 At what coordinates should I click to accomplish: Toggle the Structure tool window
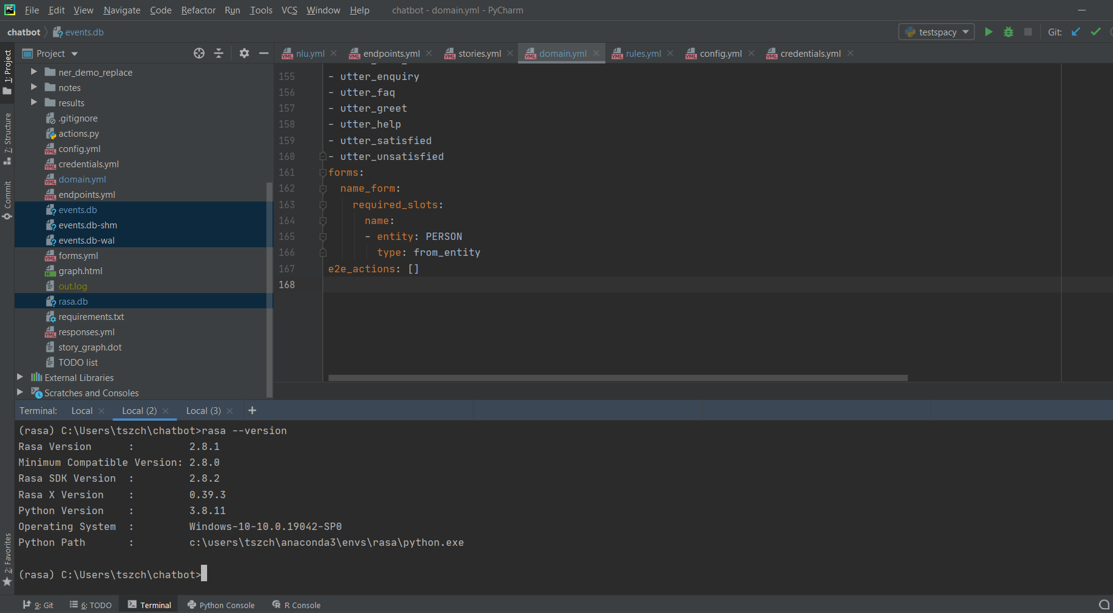[x=7, y=138]
